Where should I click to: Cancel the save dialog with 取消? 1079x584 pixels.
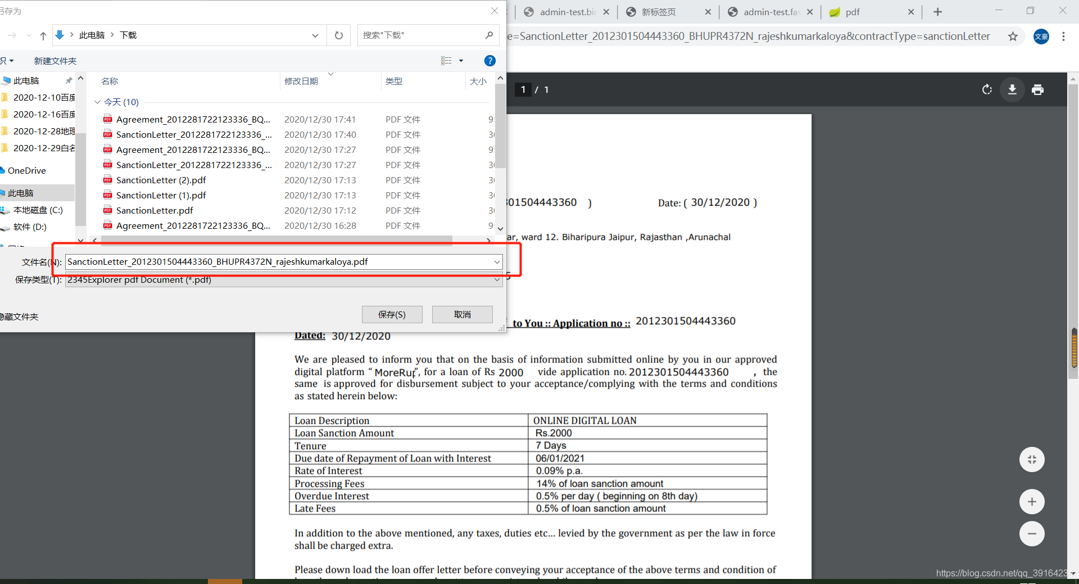(x=462, y=314)
